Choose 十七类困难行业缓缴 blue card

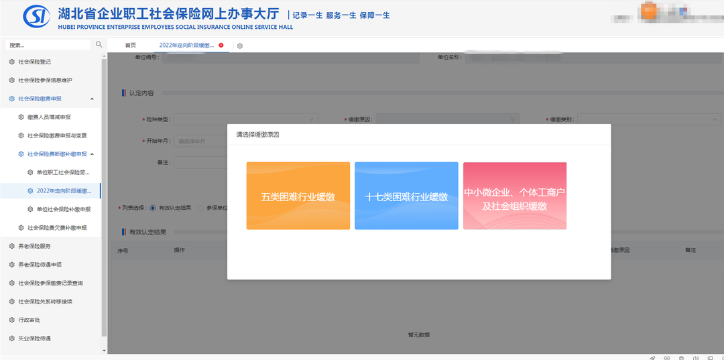406,196
